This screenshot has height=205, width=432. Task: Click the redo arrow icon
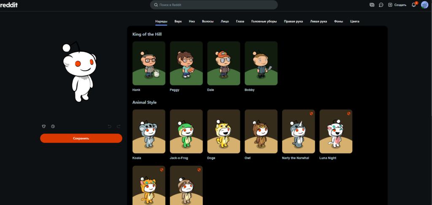pos(119,126)
